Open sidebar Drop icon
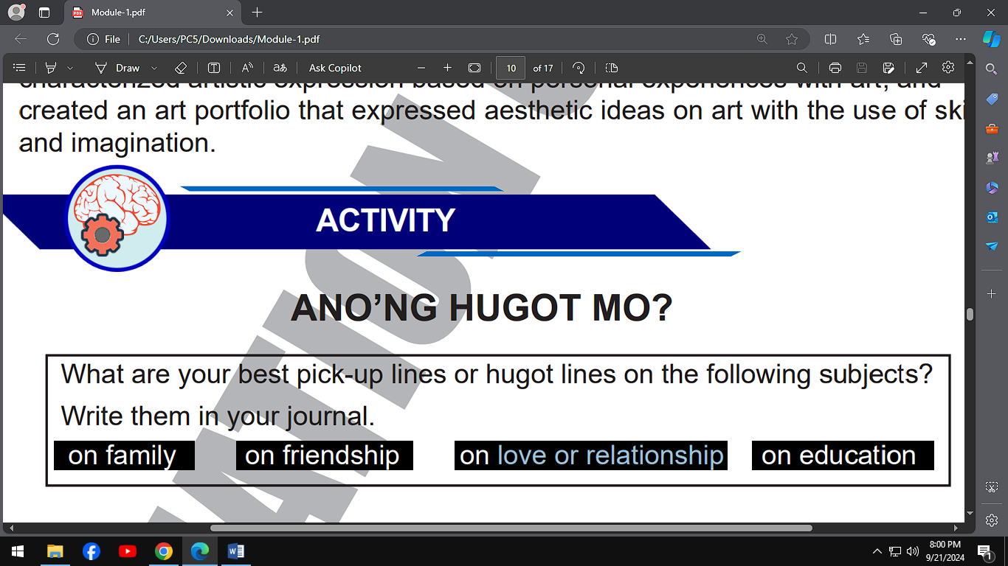 (991, 246)
